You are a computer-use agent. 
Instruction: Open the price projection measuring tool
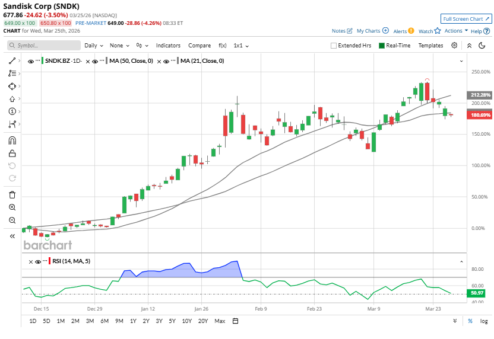tap(12, 124)
